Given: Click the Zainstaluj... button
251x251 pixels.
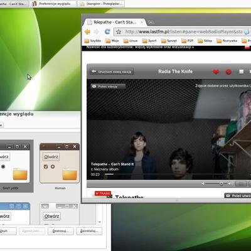Looking at the screenshot, I should pyautogui.click(x=89, y=231).
